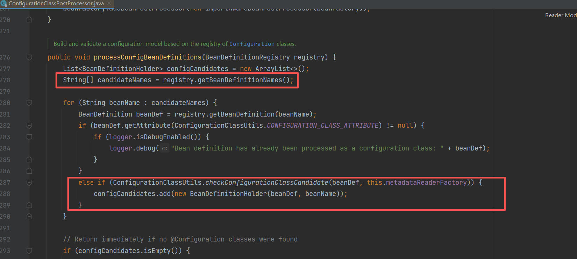Image resolution: width=577 pixels, height=259 pixels.
Task: Click the Reader Mode label
Action: (x=561, y=15)
